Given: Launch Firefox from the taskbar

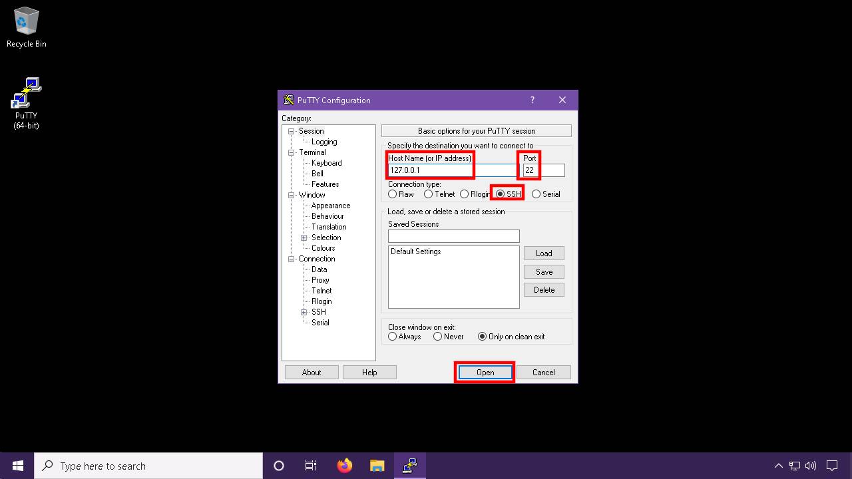Looking at the screenshot, I should [344, 466].
